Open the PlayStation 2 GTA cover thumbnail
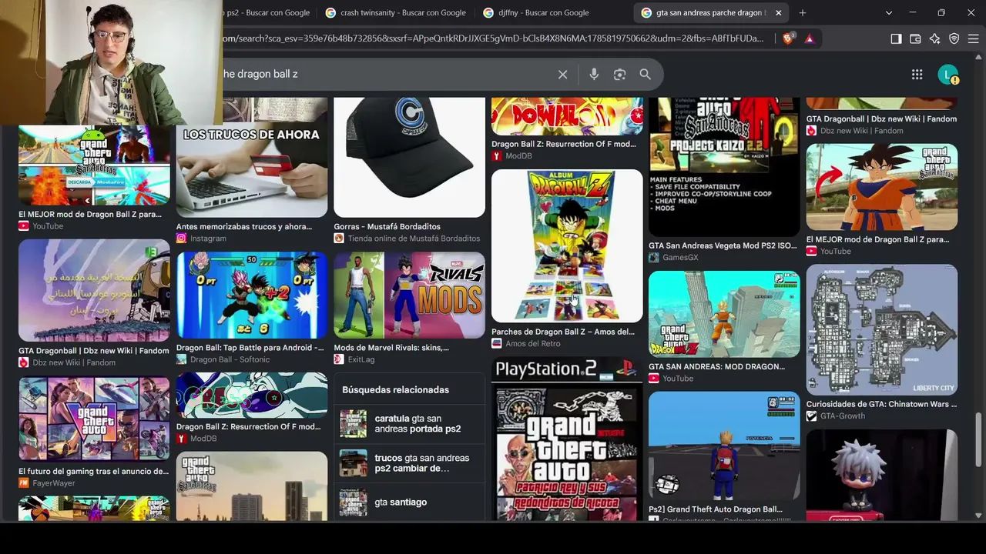The image size is (986, 554). tap(567, 439)
